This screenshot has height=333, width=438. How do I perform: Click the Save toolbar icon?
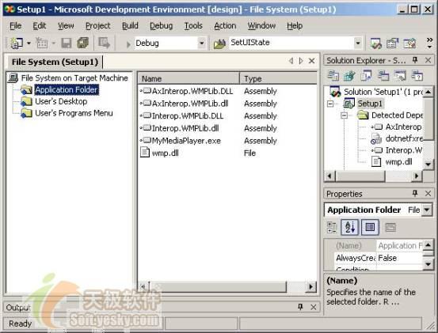point(67,44)
